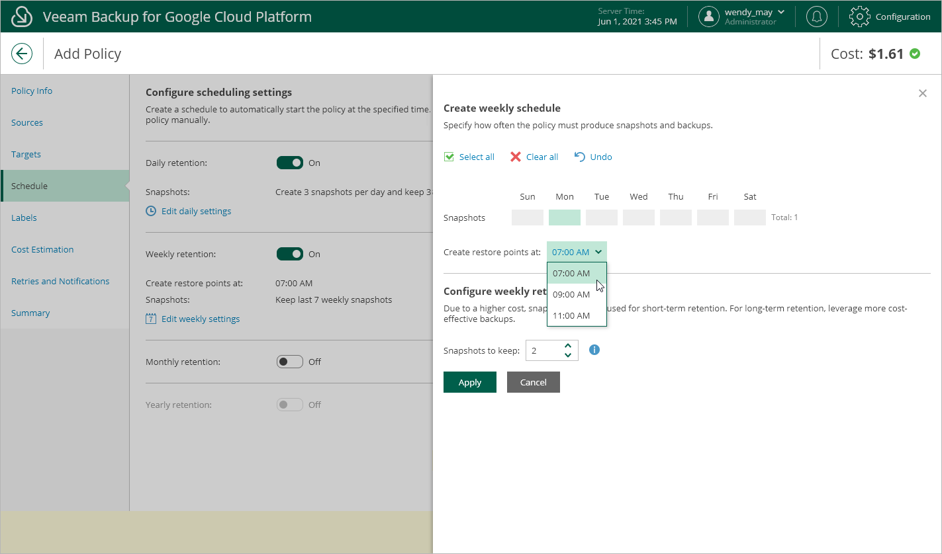Toggle Saturday snapshot cell

pos(750,218)
